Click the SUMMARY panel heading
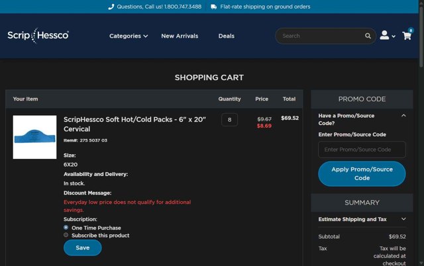Screen dimensions: 424x266 [x=362, y=202]
